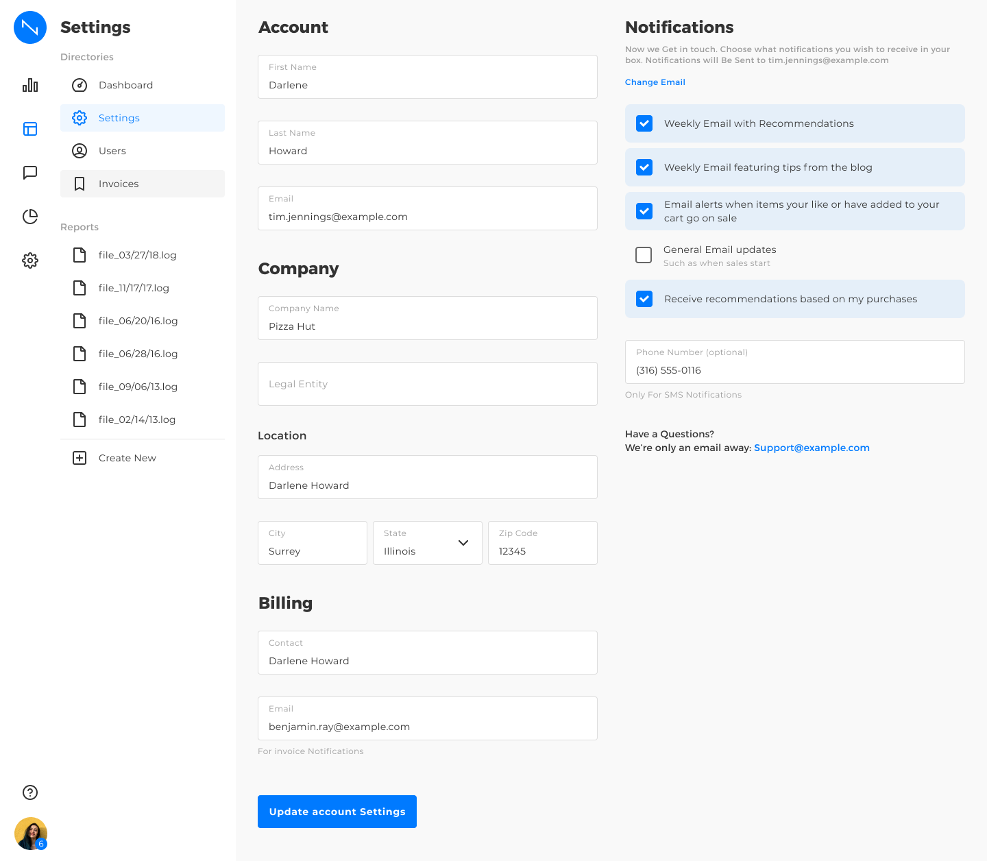
Task: Select the Dashboard speedometer icon
Action: coord(80,85)
